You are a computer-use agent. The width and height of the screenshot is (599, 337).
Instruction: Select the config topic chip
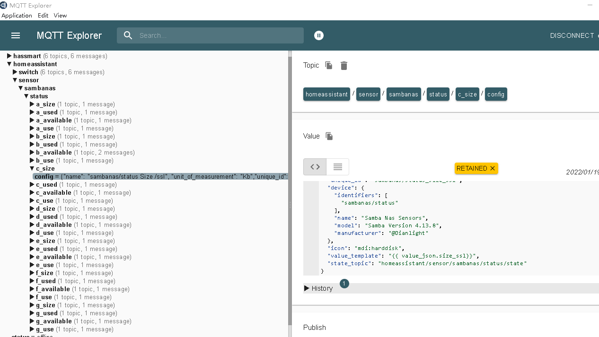coord(495,94)
